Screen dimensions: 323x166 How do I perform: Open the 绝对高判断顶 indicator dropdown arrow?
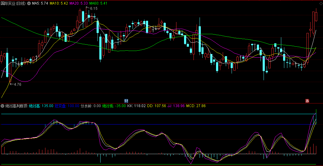3,106
